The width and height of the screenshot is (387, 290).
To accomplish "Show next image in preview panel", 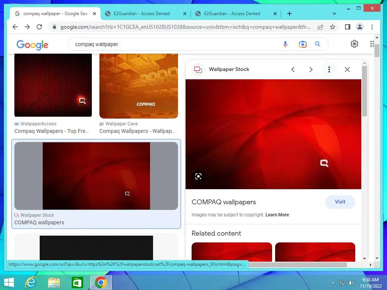I will tap(311, 69).
